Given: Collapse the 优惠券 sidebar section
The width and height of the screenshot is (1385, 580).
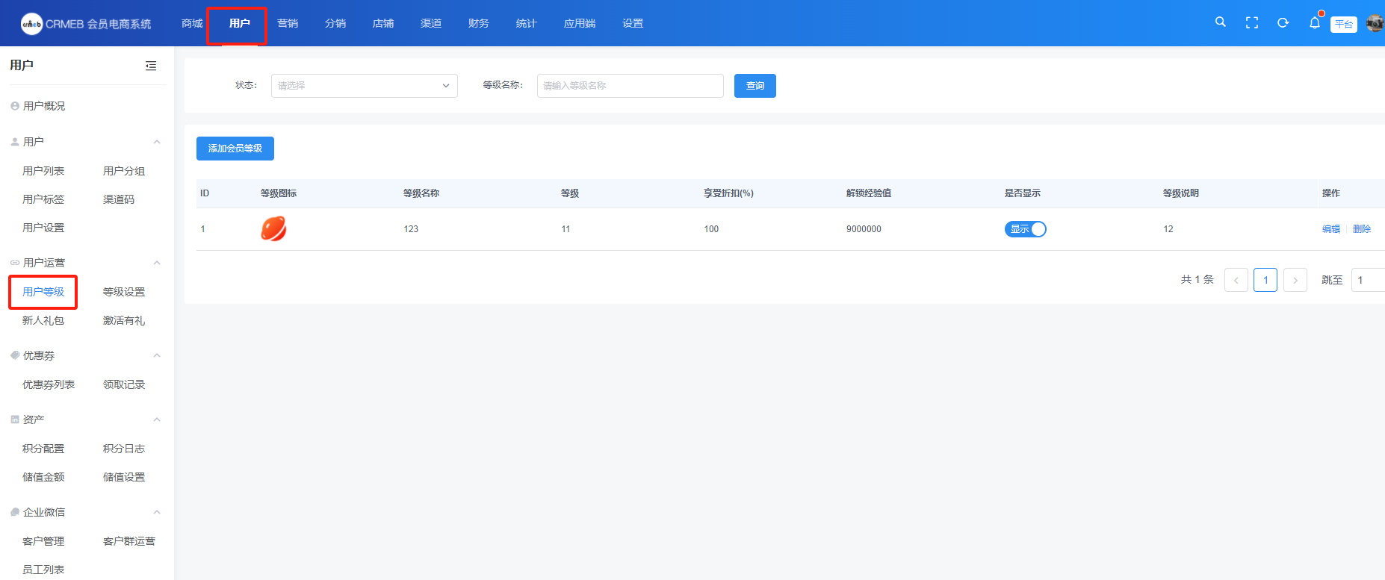Looking at the screenshot, I should (157, 355).
